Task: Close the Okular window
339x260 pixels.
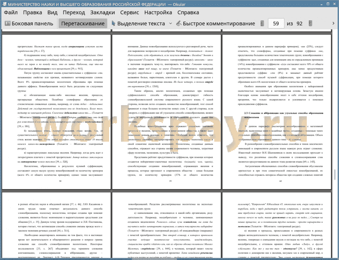Action: point(334,4)
